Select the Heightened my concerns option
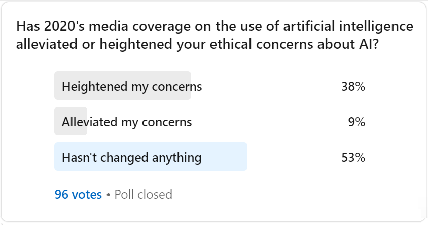This screenshot has width=428, height=225. coord(132,86)
